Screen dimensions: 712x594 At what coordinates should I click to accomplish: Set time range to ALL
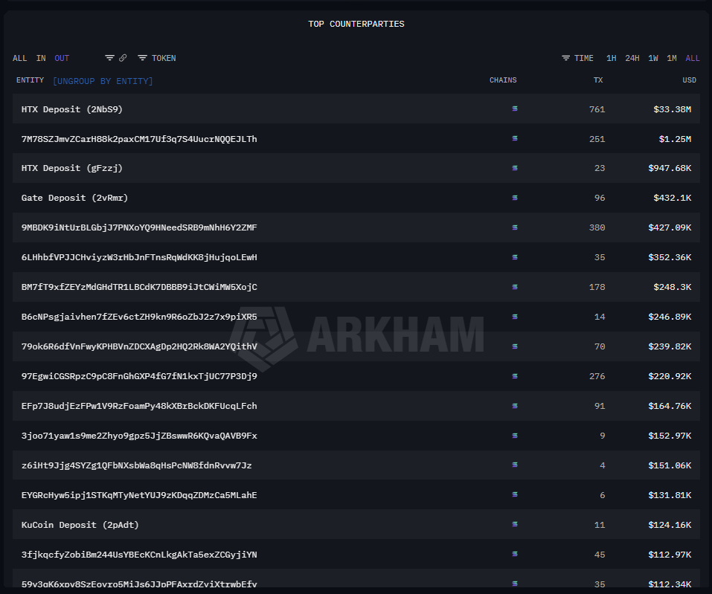pos(693,58)
